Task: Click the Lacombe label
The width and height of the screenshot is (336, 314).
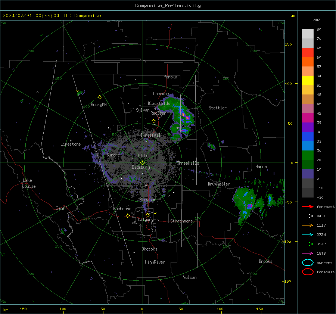Action: point(161,94)
